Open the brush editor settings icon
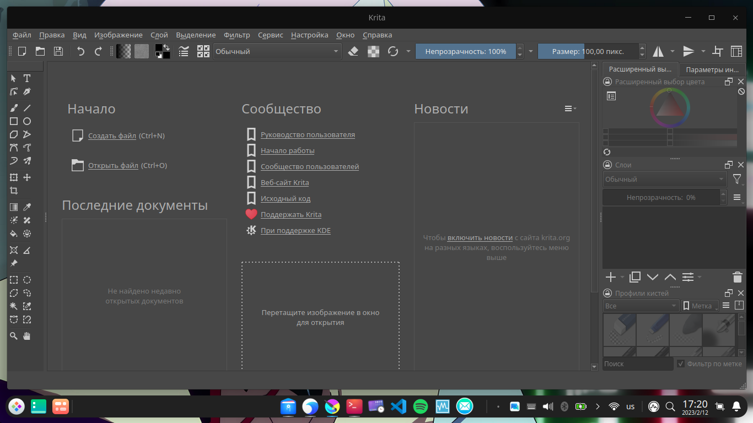The image size is (753, 423). click(x=184, y=51)
